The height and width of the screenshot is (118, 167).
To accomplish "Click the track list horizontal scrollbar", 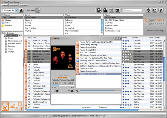I will pyautogui.click(x=82, y=110).
